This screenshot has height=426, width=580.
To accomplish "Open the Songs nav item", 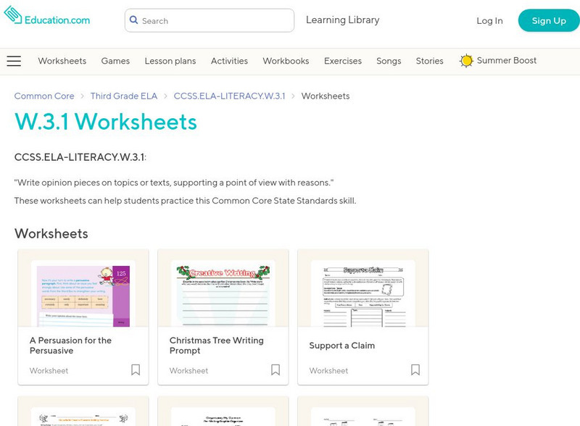I will (x=389, y=61).
